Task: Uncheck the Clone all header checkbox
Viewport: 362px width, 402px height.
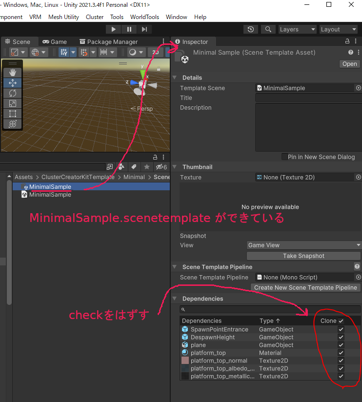Action: pos(341,321)
